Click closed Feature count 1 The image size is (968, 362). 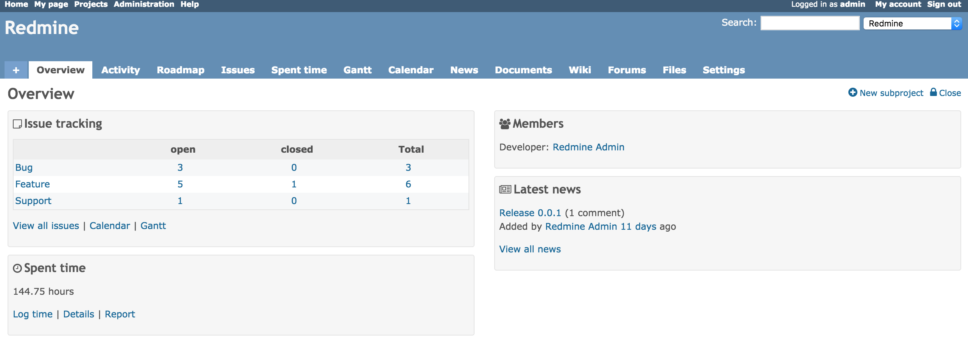pos(294,184)
